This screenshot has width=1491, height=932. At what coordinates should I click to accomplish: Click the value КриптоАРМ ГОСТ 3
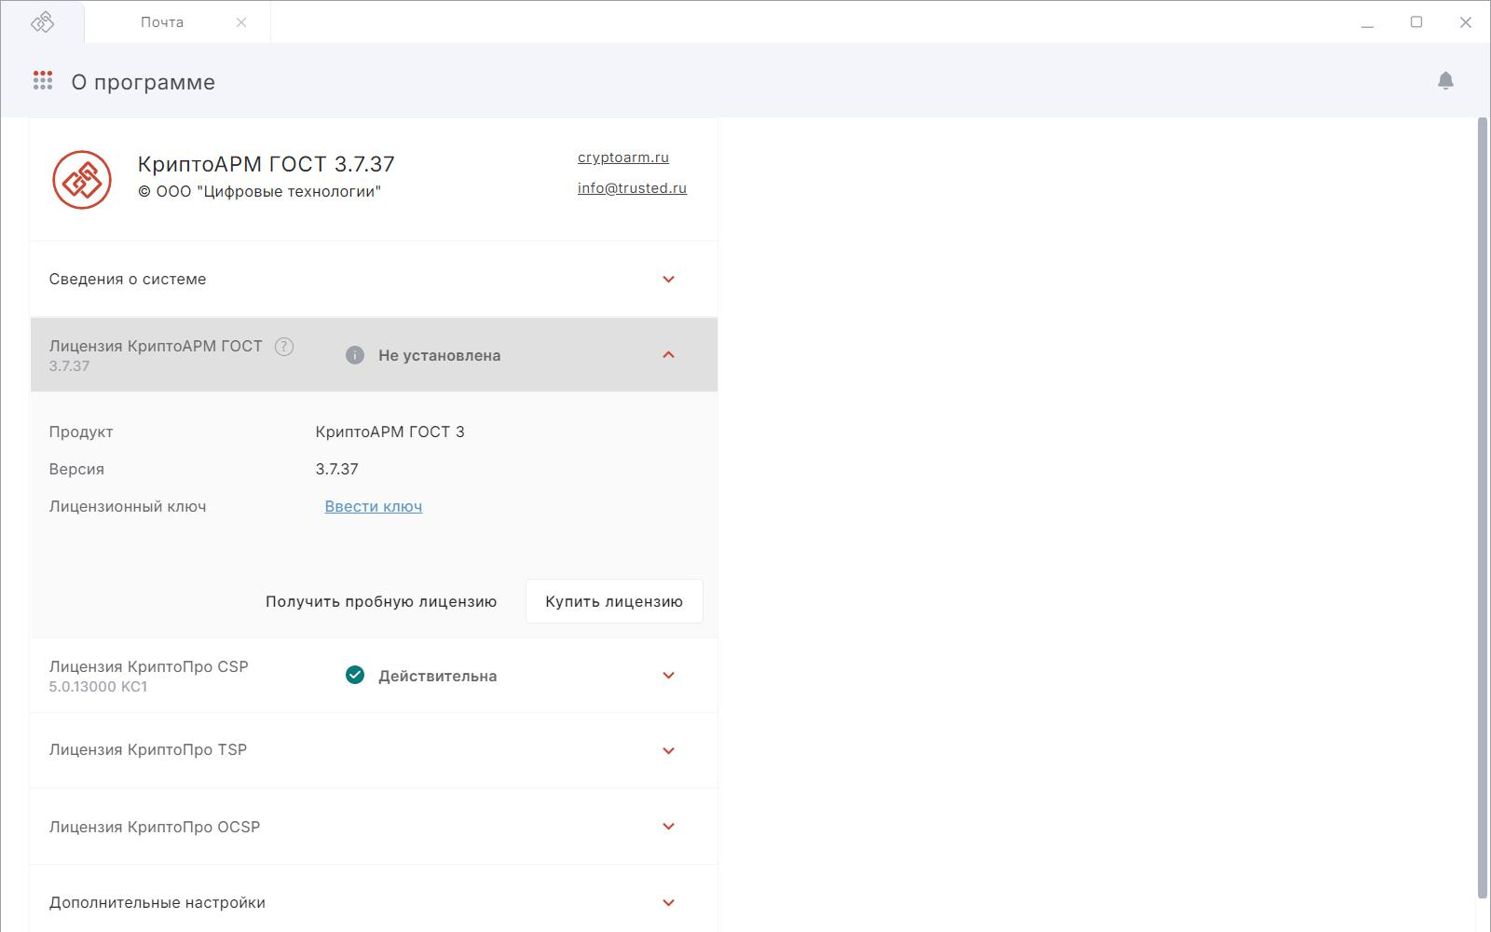pyautogui.click(x=390, y=432)
